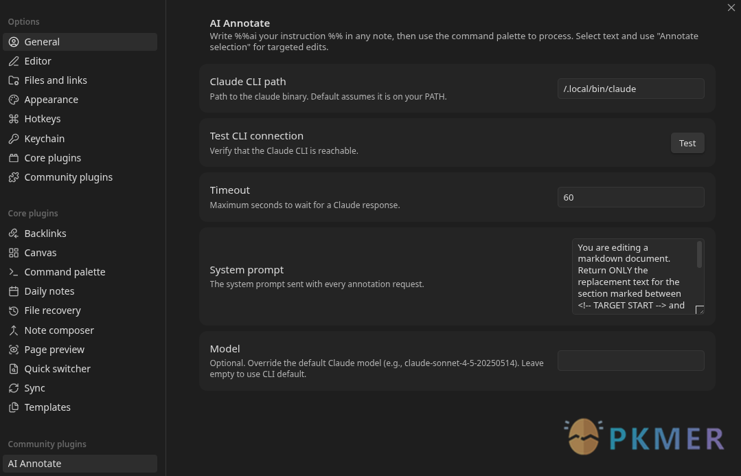Open the Hotkeys settings section
The image size is (741, 476).
click(80, 119)
